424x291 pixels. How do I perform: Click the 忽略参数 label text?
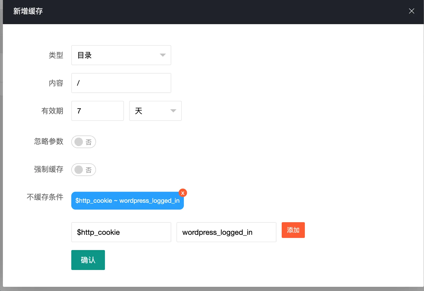coord(49,141)
